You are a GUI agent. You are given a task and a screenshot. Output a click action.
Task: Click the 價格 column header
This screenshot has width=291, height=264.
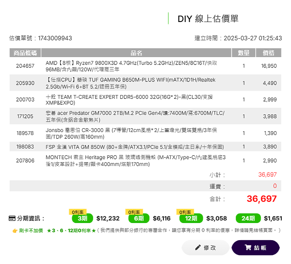pyautogui.click(x=269, y=53)
